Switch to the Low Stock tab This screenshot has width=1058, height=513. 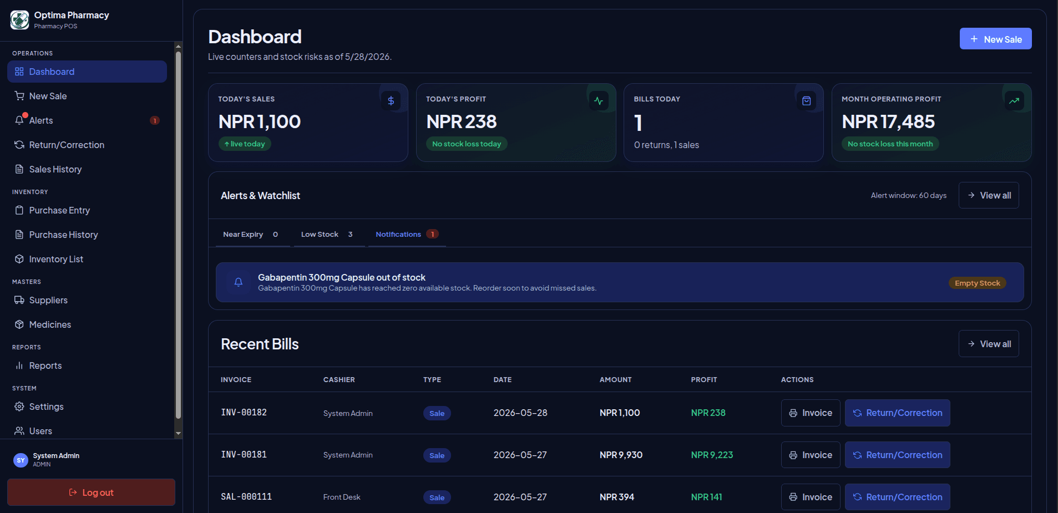click(329, 235)
